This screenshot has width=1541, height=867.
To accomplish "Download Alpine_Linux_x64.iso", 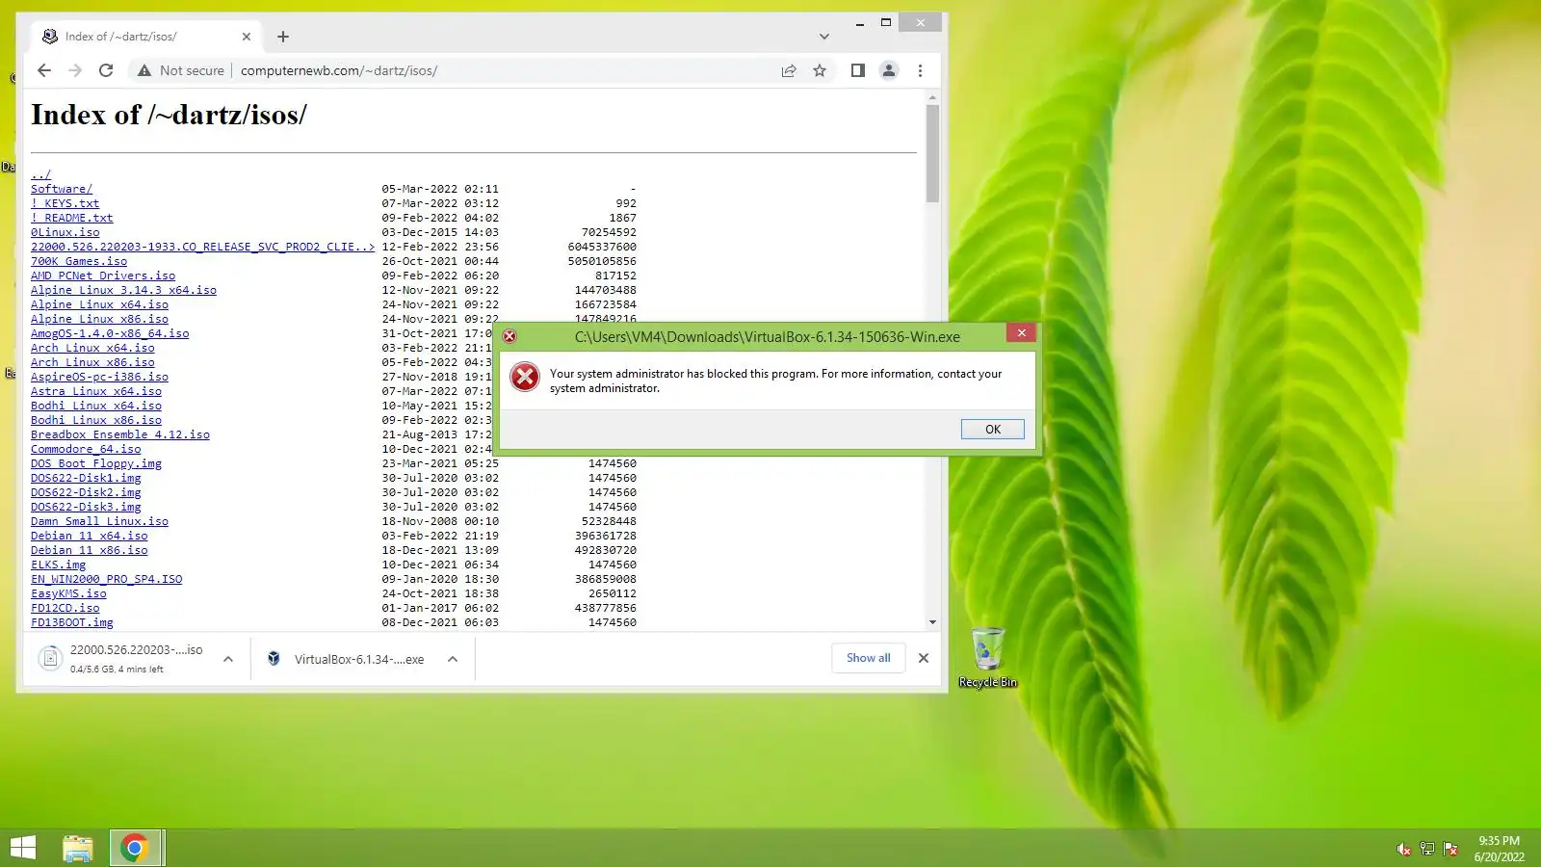I will pyautogui.click(x=99, y=304).
